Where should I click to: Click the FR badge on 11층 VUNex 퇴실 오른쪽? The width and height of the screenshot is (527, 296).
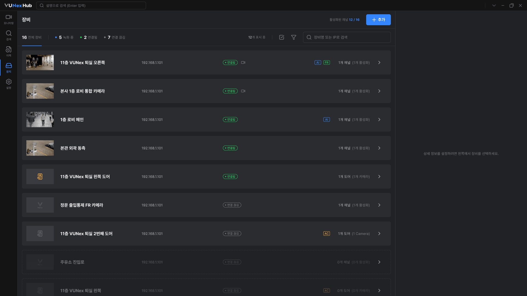327,62
